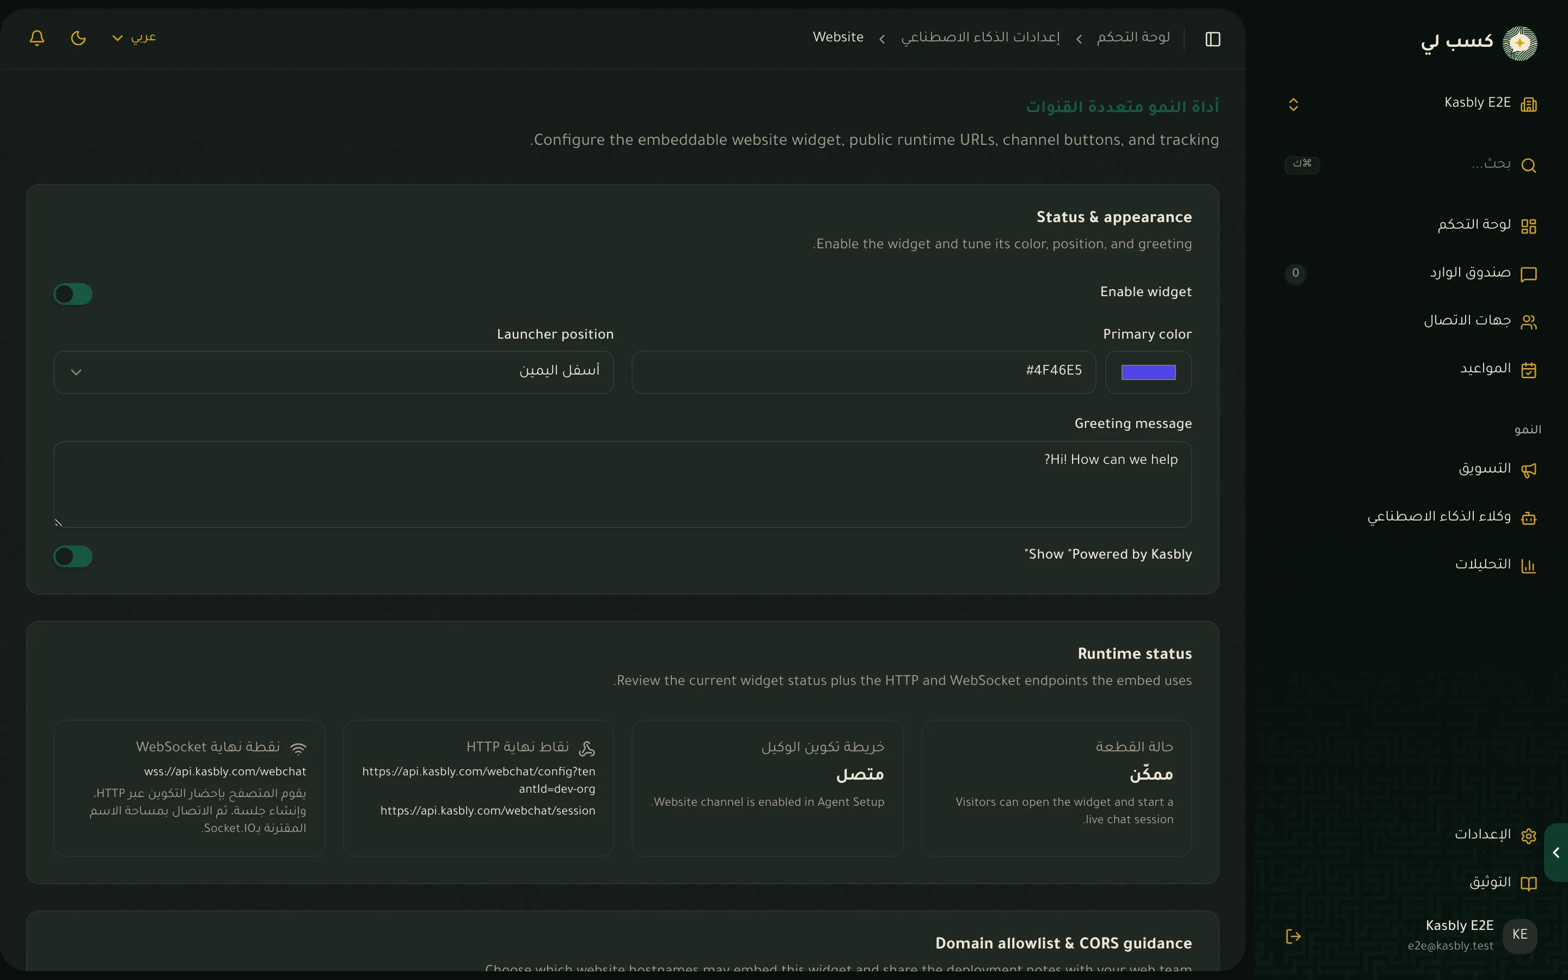Screen dimensions: 1568x980
Task: Click the Greeting message text area
Action: click(x=623, y=484)
